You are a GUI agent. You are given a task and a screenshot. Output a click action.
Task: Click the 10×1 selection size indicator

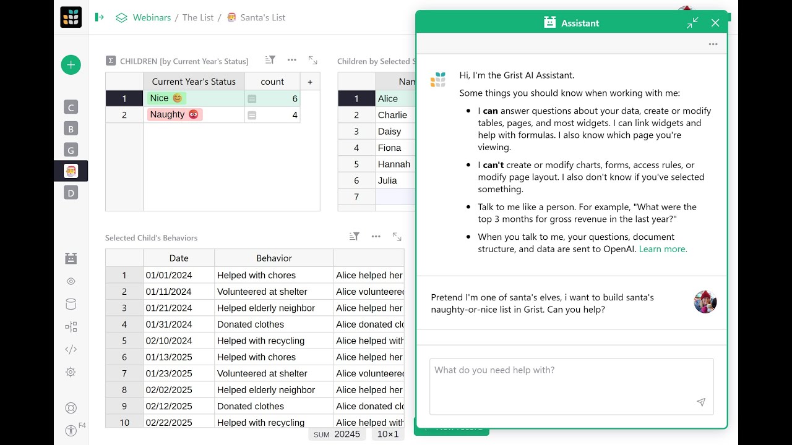[x=388, y=434]
